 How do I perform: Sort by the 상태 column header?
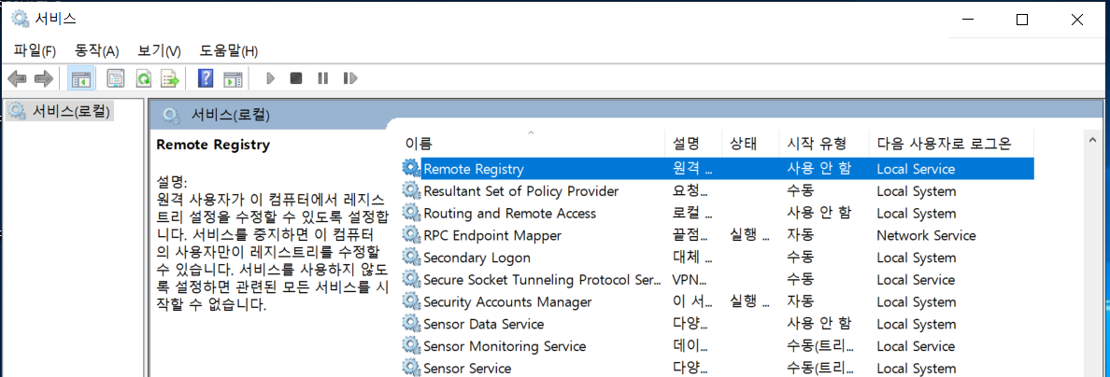tap(751, 145)
